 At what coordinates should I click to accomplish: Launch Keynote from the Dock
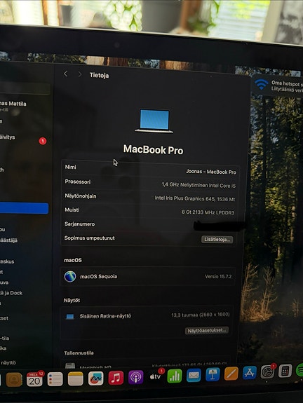(x=213, y=374)
